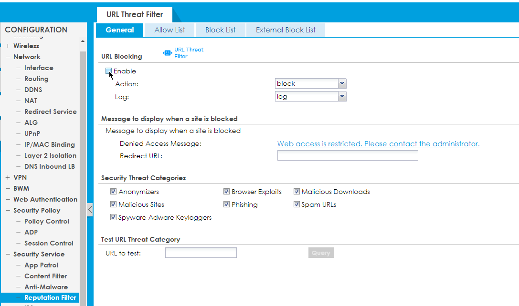Switch to the Allow List tab
Image resolution: width=519 pixels, height=306 pixels.
[x=169, y=30]
